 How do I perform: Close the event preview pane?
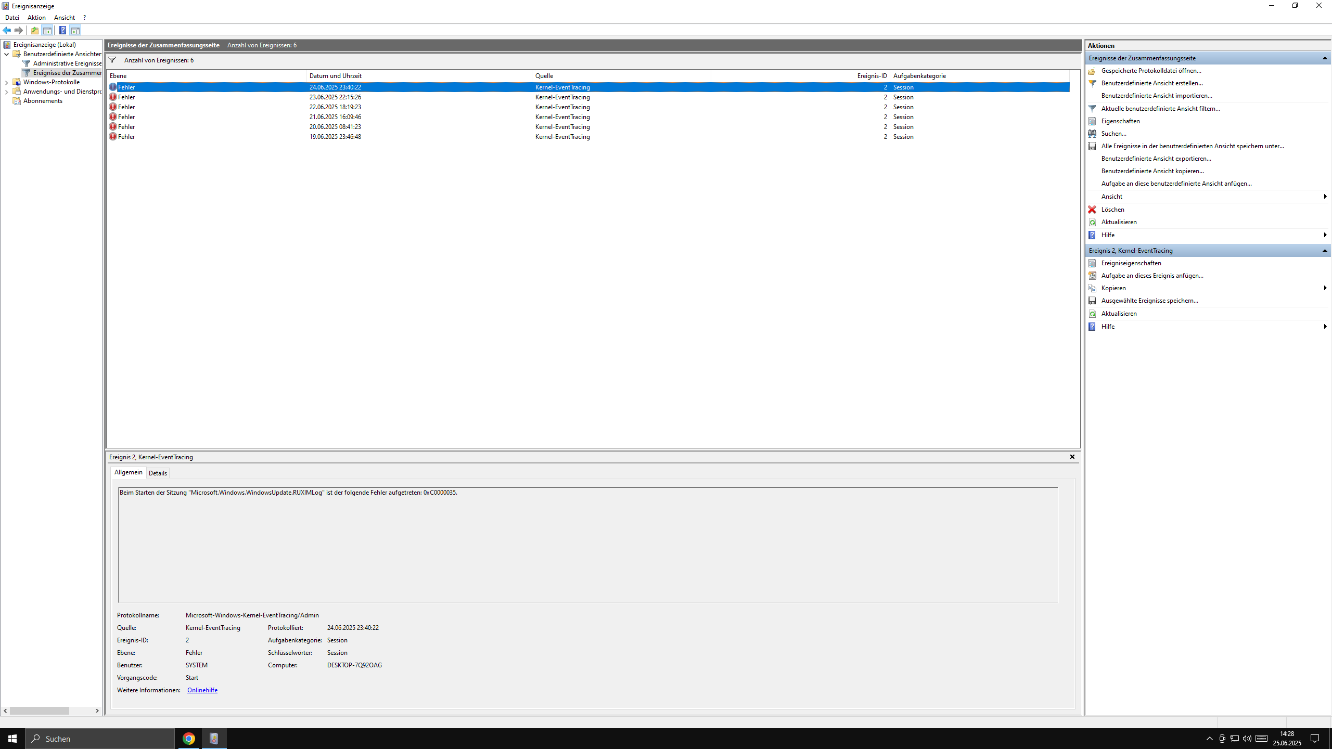pos(1072,457)
